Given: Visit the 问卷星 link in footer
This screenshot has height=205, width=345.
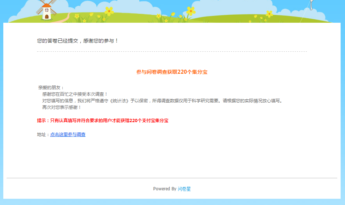Looking at the screenshot, I should click(x=184, y=189).
